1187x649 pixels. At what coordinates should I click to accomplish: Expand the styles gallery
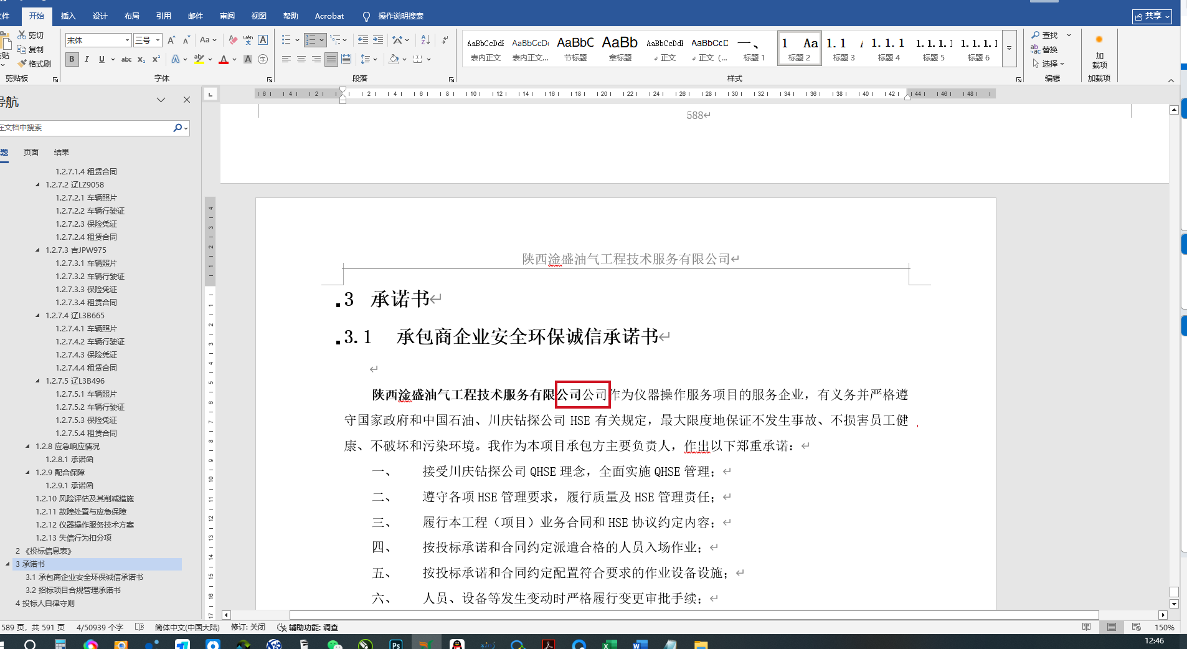point(1009,48)
